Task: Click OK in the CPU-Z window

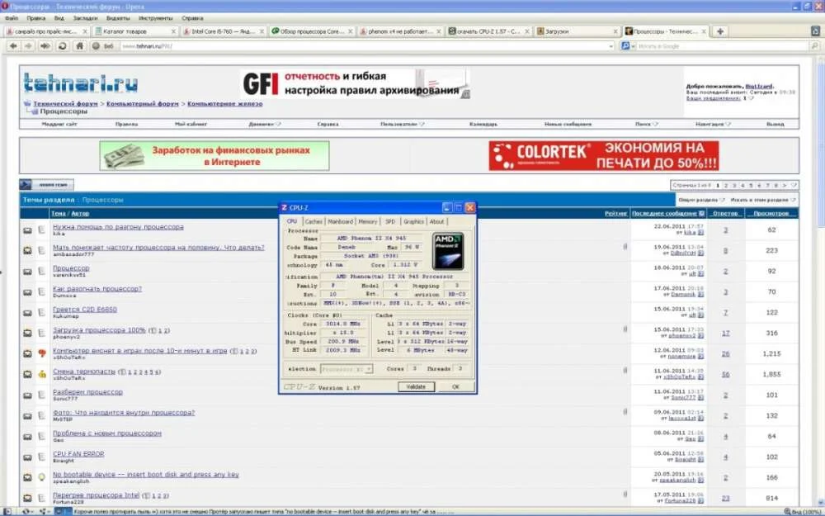Action: point(455,387)
